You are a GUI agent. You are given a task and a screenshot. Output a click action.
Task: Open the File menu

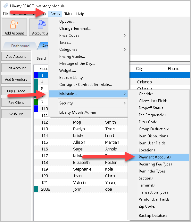[x=6, y=14]
